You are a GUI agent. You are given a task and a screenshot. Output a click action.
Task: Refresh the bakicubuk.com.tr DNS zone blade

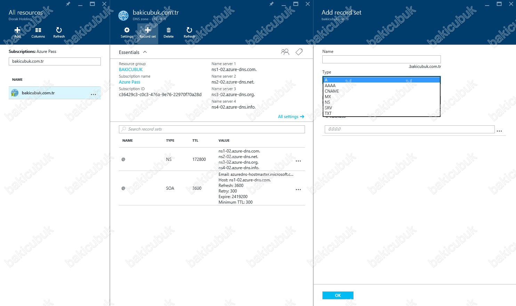tap(189, 31)
